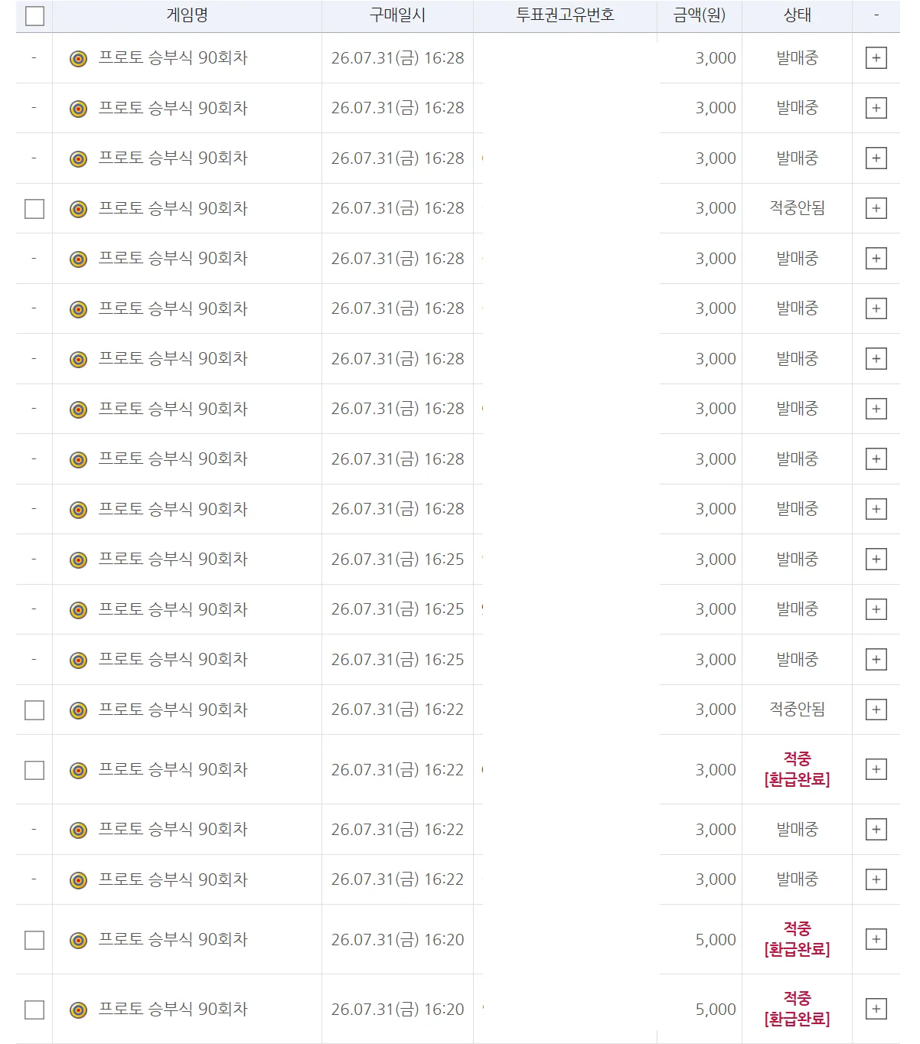Open game name link in middle 16:25 row
The image size is (920, 1044).
coord(173,610)
